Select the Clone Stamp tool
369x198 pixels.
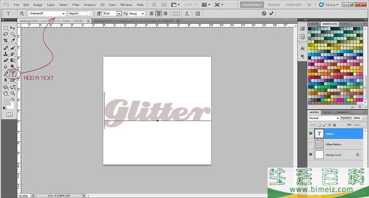[x=6, y=54]
